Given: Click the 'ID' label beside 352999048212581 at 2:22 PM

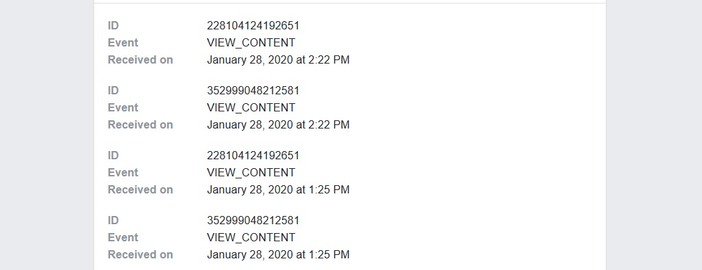Looking at the screenshot, I should [x=113, y=91].
